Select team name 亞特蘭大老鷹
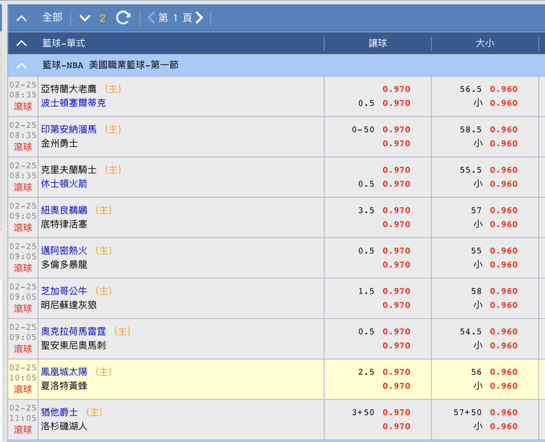Image resolution: width=545 pixels, height=442 pixels. tap(69, 89)
